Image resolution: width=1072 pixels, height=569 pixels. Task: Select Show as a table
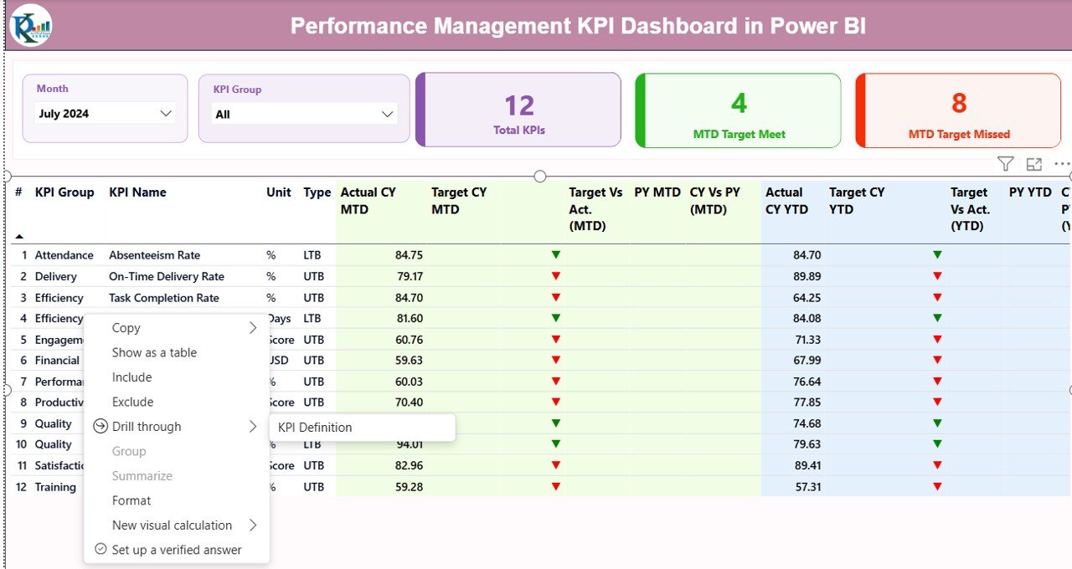153,352
